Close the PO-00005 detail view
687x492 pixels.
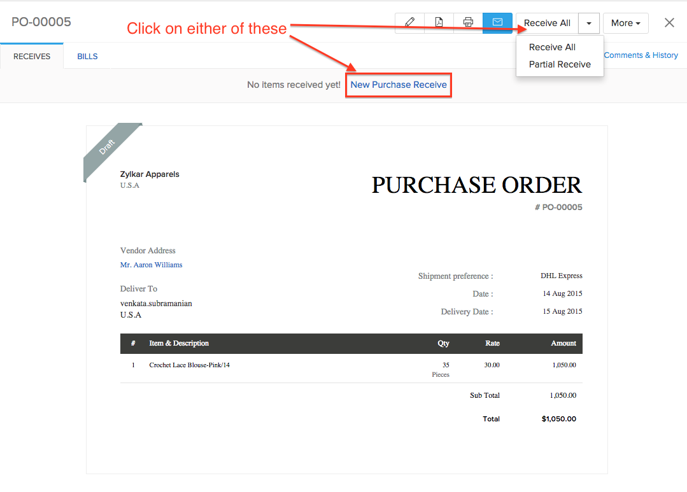tap(669, 23)
